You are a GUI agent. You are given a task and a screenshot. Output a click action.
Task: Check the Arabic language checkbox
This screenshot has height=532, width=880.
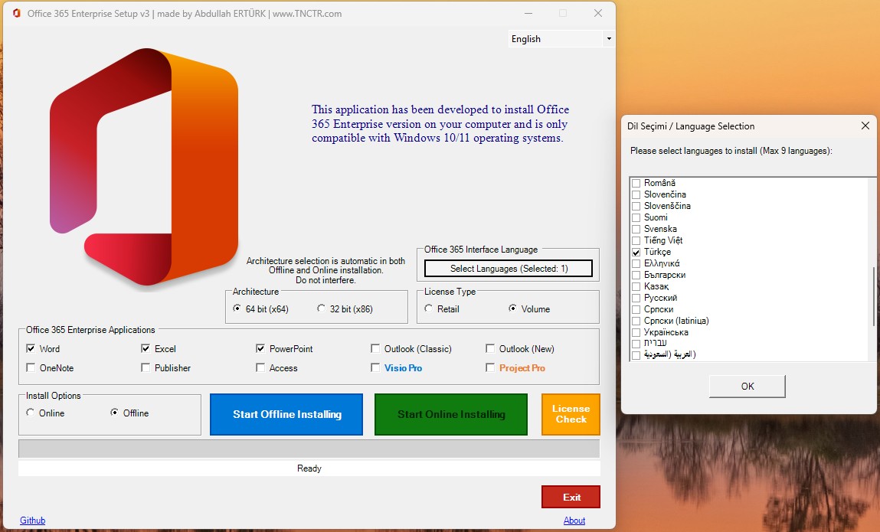(636, 354)
